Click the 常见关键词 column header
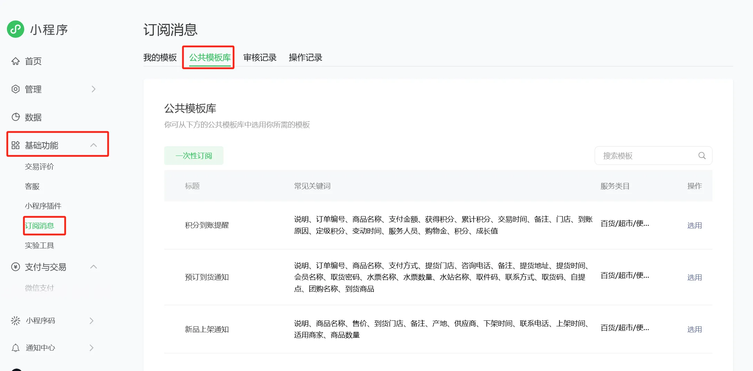 pos(312,186)
